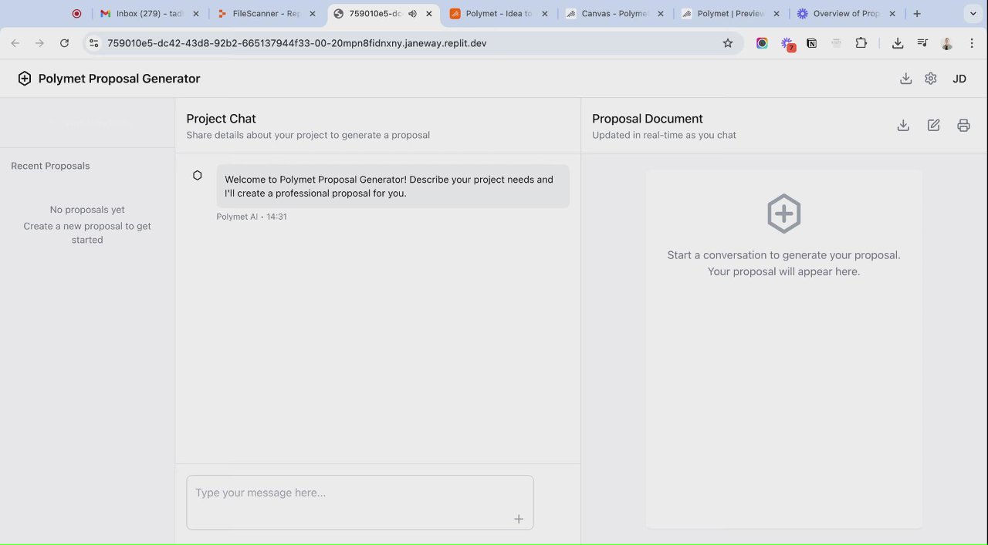Click the Polymet Proposal Generator logo icon
988x545 pixels.
pyautogui.click(x=25, y=79)
